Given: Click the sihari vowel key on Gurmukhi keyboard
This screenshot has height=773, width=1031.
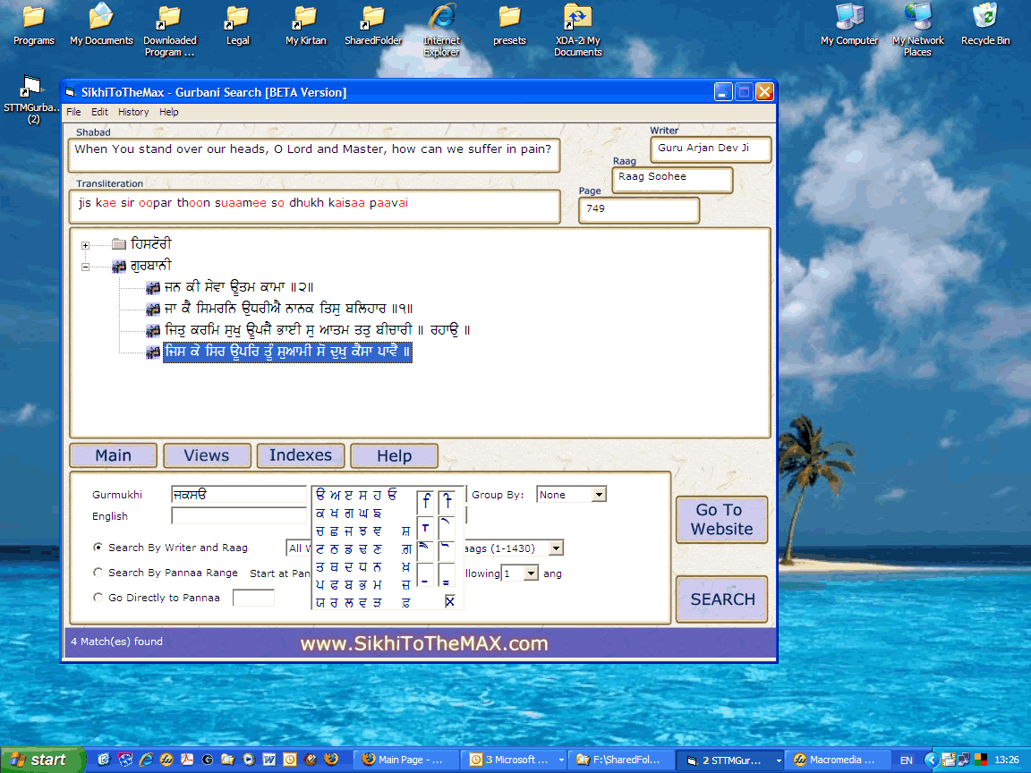Looking at the screenshot, I should coord(425,502).
